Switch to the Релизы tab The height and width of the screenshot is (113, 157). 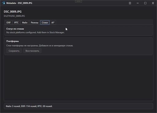coord(35,23)
